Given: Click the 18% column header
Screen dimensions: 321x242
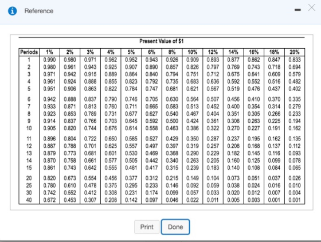Looking at the screenshot, I should (275, 52).
